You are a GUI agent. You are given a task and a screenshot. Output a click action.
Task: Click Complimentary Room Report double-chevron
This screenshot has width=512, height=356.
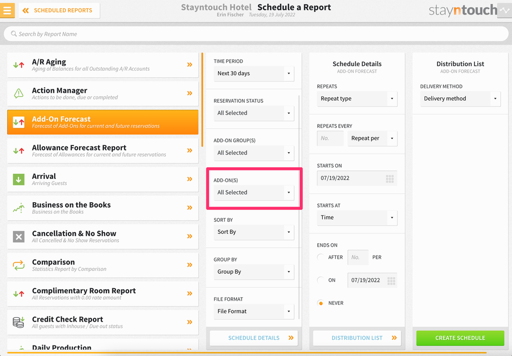point(190,293)
